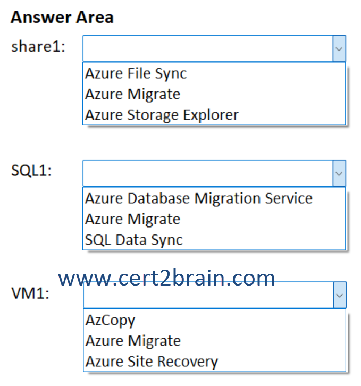Open the SQL1 dropdown arrow
Screen dimensions: 361x386
coord(339,173)
